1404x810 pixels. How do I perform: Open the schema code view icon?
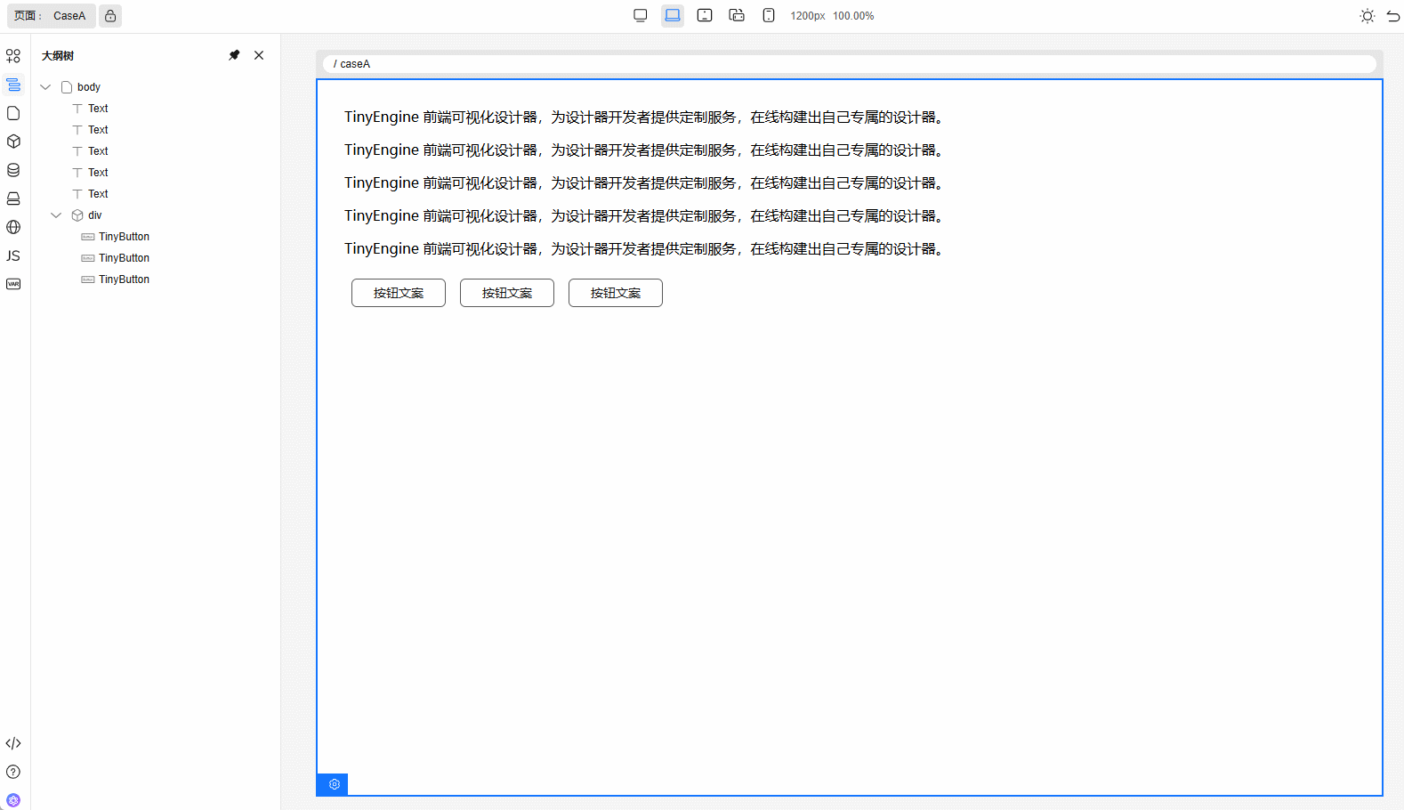click(x=13, y=743)
